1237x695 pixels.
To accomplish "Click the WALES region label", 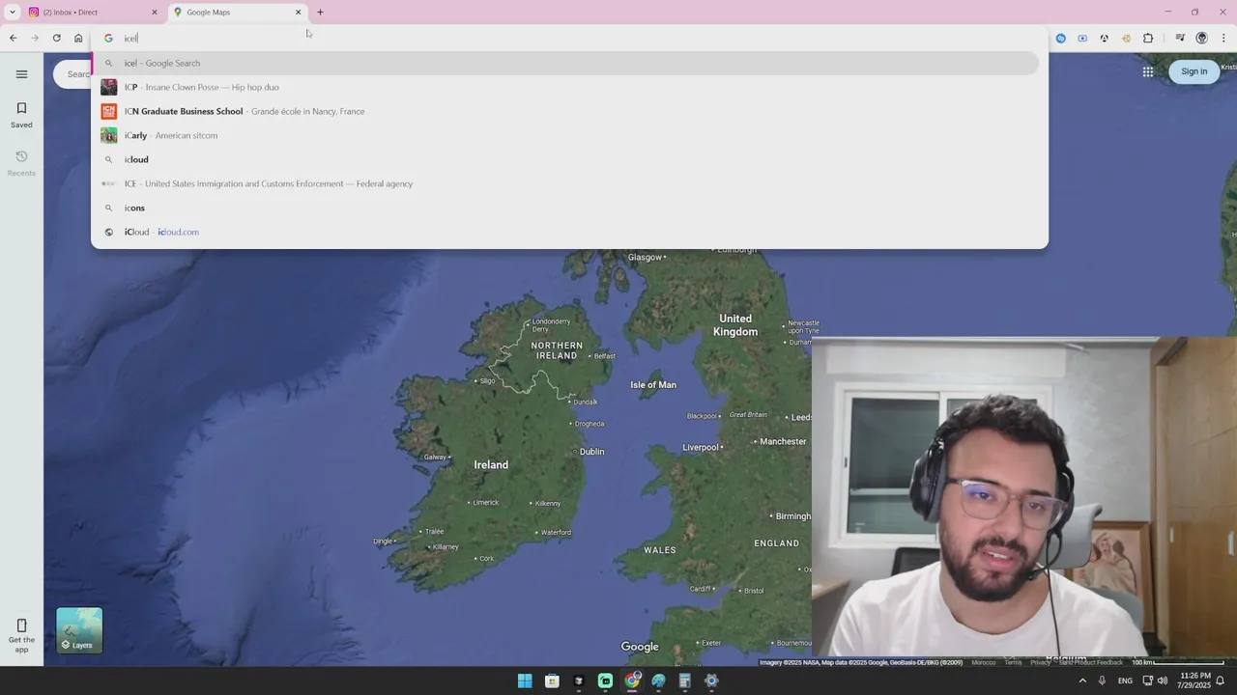I will [x=660, y=550].
